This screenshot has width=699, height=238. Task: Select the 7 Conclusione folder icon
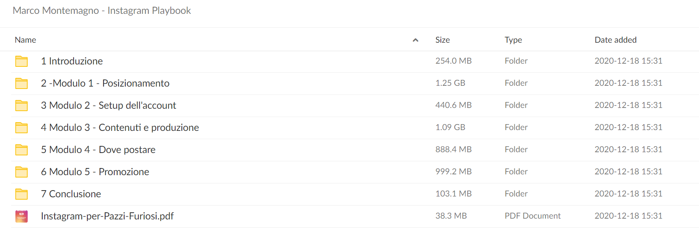[x=21, y=194]
